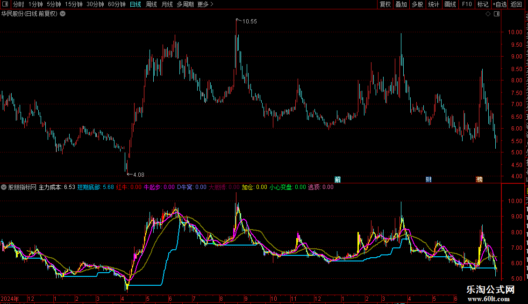Screen dimensions: 528x304
Task: Click the 2024年 label on time axis
Action: [10, 298]
